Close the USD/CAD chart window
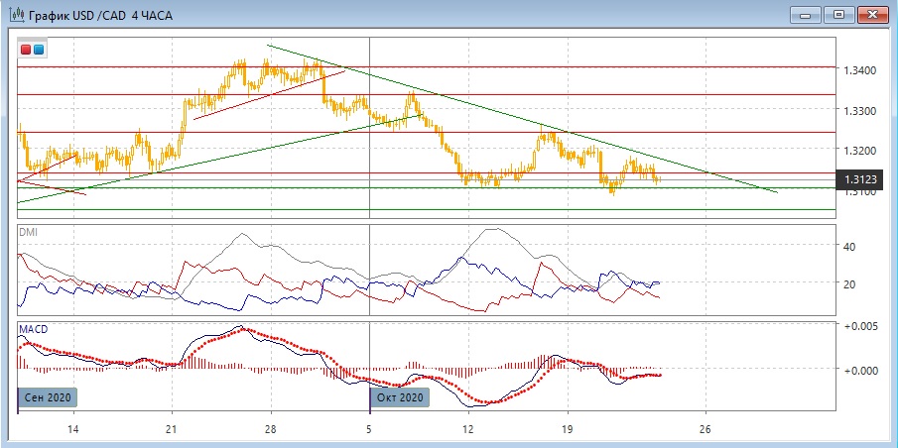The image size is (898, 448). [x=872, y=14]
